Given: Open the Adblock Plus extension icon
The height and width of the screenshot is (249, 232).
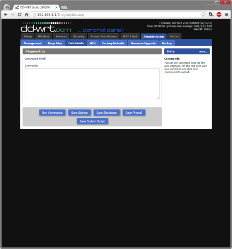Looking at the screenshot, I should pyautogui.click(x=219, y=15).
